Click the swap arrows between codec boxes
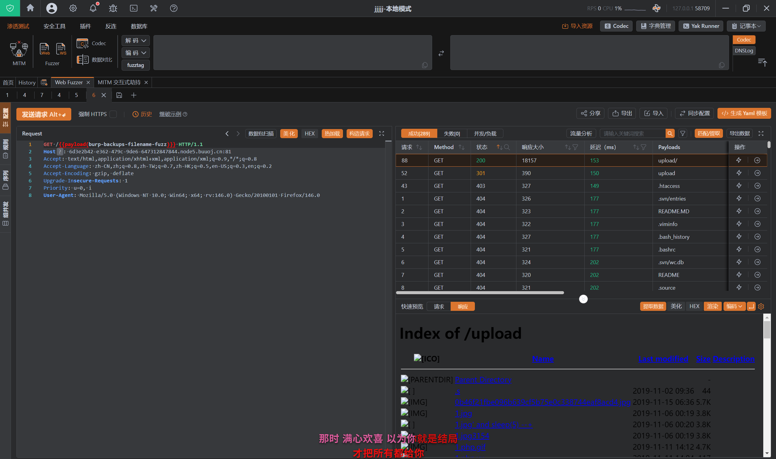 [x=441, y=53]
